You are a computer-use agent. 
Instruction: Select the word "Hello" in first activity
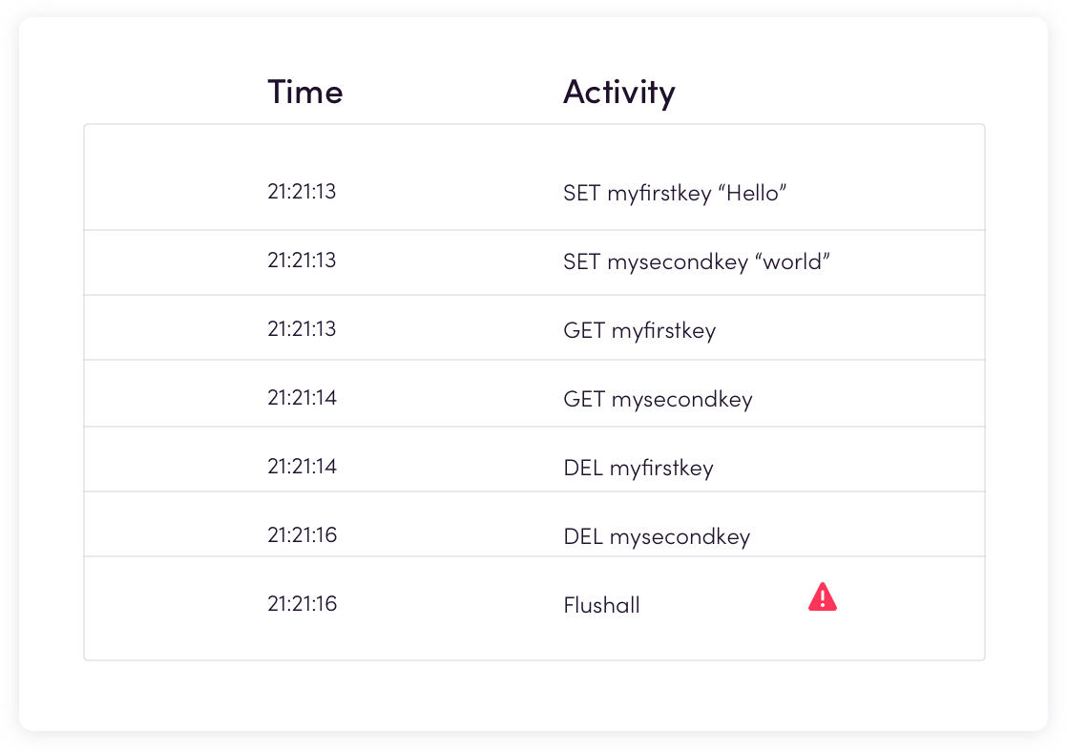pos(752,194)
